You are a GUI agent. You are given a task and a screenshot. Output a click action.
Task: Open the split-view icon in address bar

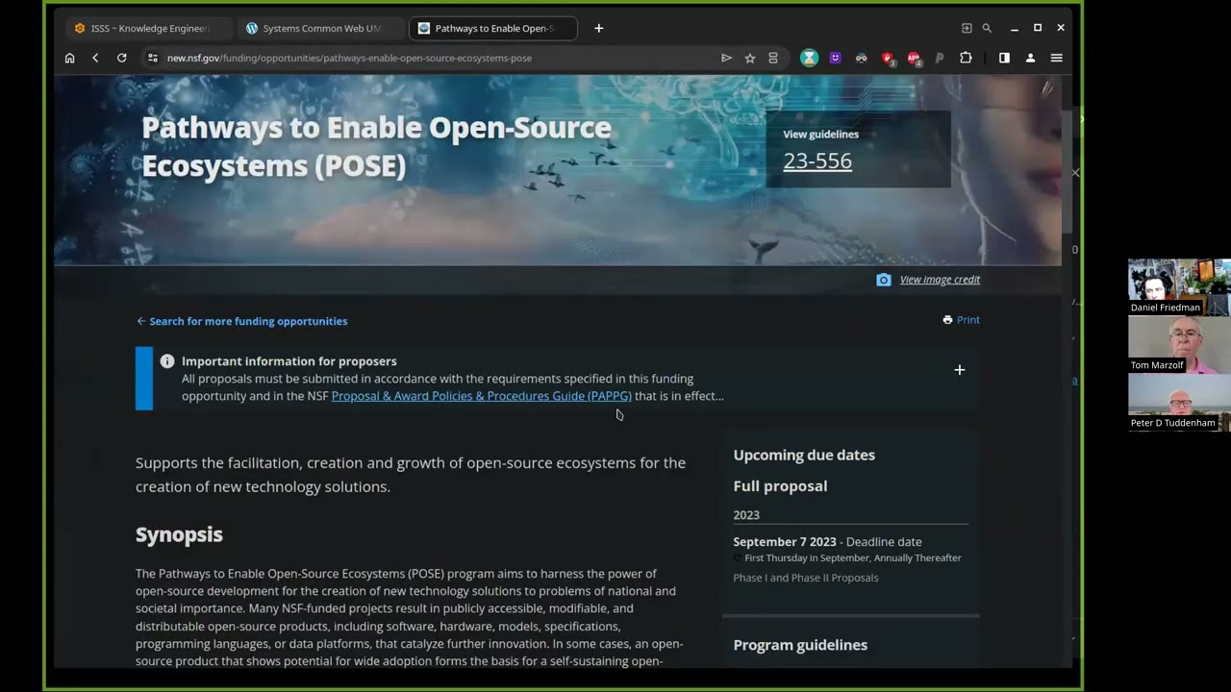773,58
